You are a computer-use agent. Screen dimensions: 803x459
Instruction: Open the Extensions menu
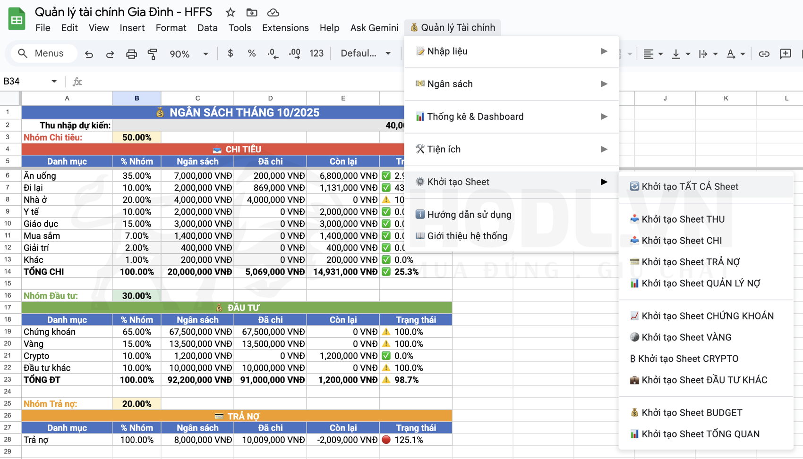pyautogui.click(x=285, y=28)
